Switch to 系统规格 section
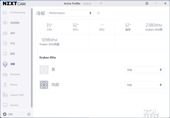Viewport: 170px width, 118px height. coord(15,23)
